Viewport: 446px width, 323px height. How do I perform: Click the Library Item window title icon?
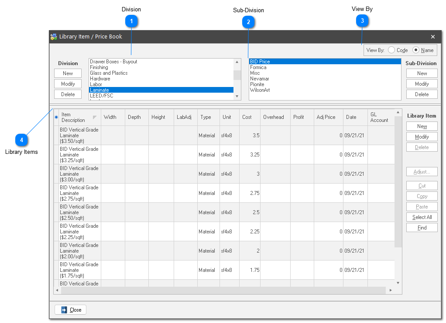tap(54, 37)
